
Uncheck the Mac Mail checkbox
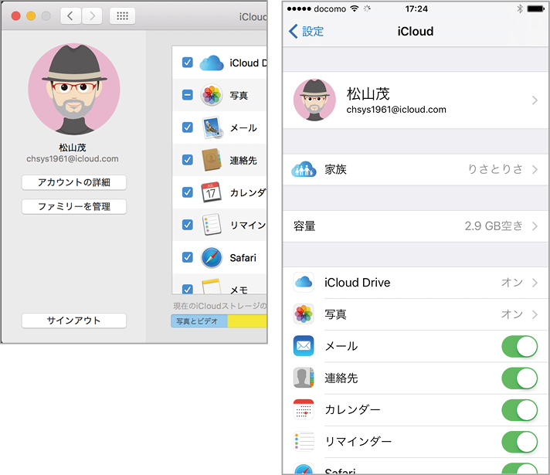coord(187,127)
